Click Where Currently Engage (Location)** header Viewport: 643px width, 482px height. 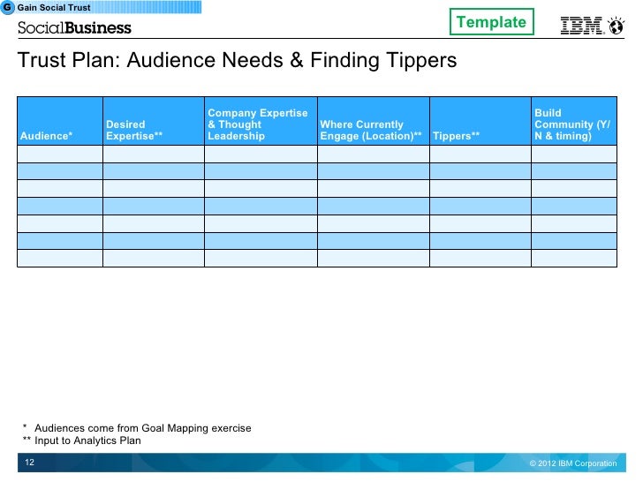pos(374,121)
